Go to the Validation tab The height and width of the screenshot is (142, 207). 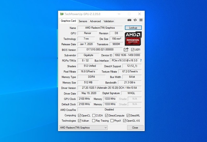coord(108,21)
